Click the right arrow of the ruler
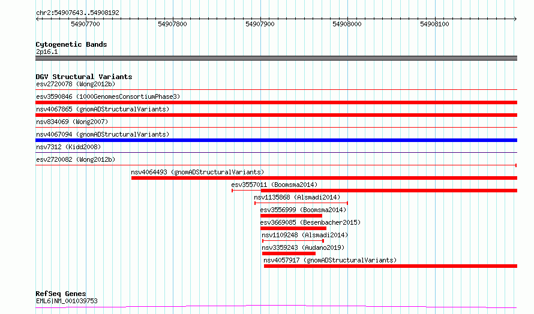Image resolution: width=534 pixels, height=314 pixels. pos(515,19)
